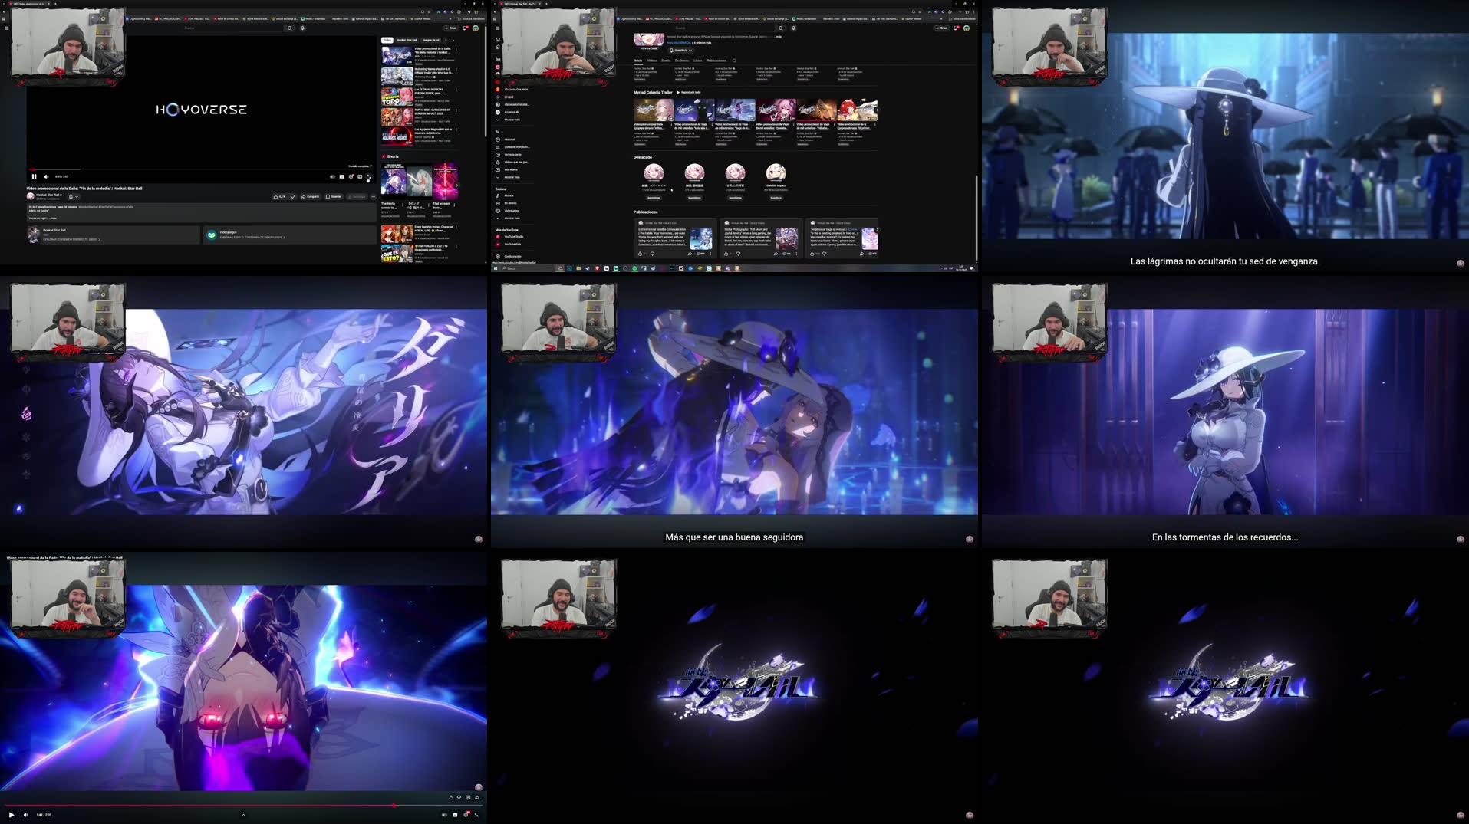Viewport: 1469px width, 824px height.
Task: Switch to the Videos tab on the channel
Action: (x=652, y=61)
